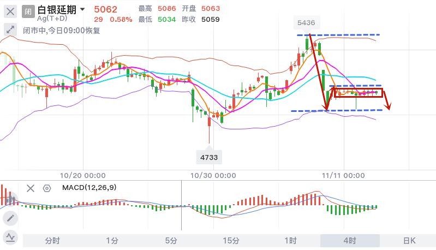Screen dimensions: 436x250
Task: Click the 5436 high price label
Action: (306, 22)
